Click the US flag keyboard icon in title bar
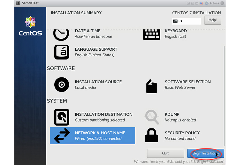The image size is (240, 165). (202, 3)
